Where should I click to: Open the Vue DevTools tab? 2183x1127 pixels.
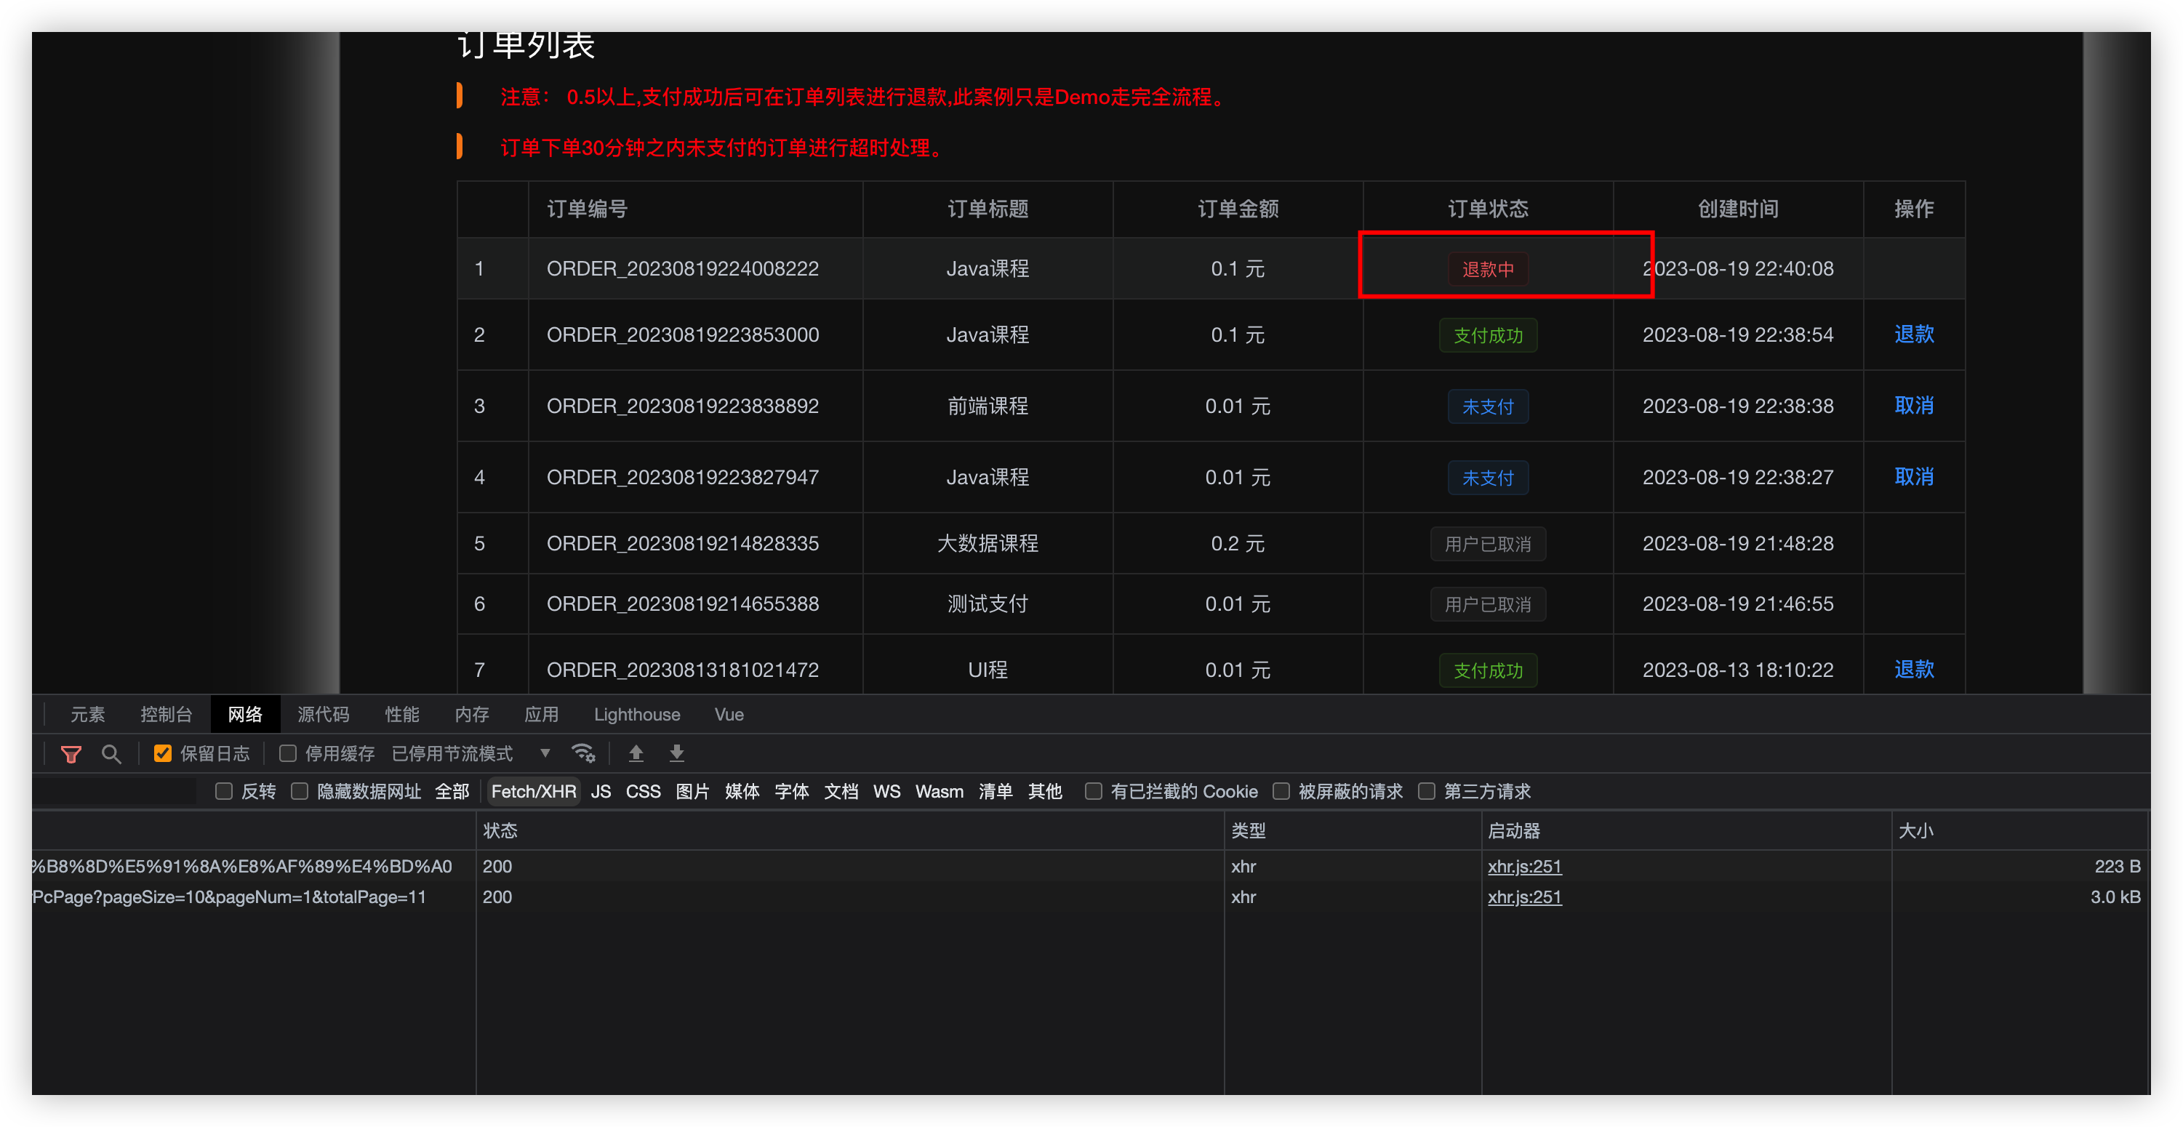[728, 714]
